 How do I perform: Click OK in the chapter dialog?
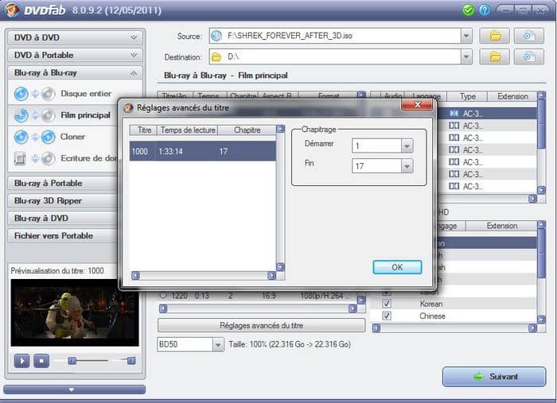point(397,267)
